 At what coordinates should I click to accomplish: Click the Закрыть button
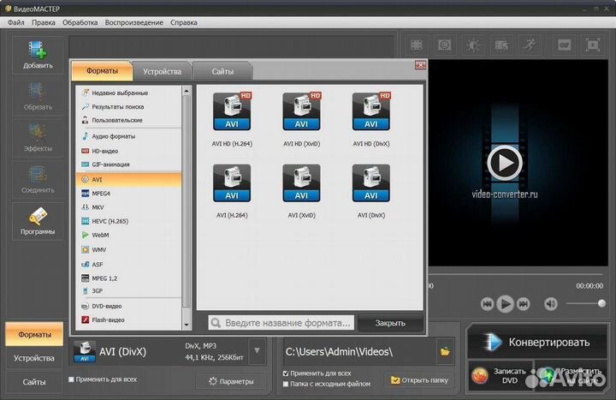[x=390, y=323]
